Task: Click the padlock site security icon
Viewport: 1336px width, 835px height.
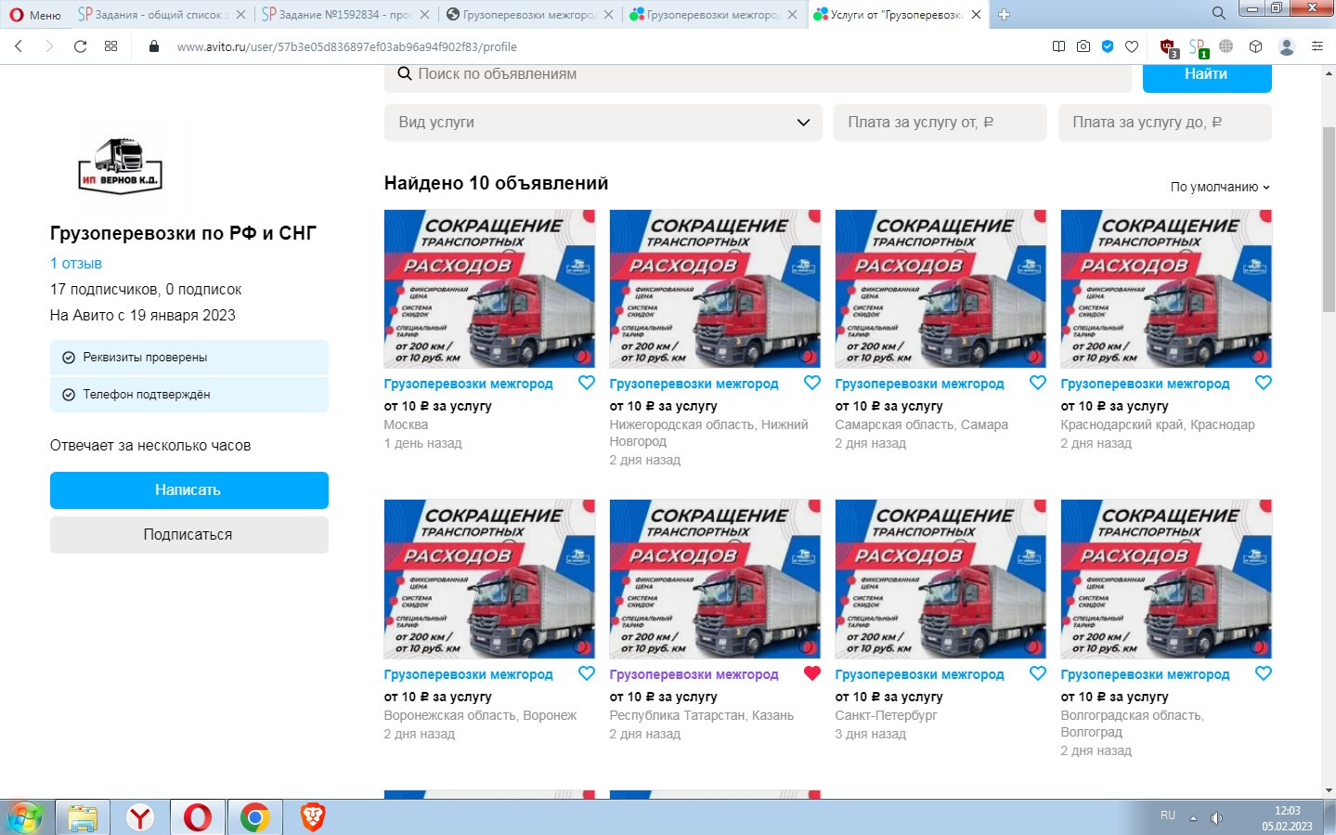Action: point(154,46)
